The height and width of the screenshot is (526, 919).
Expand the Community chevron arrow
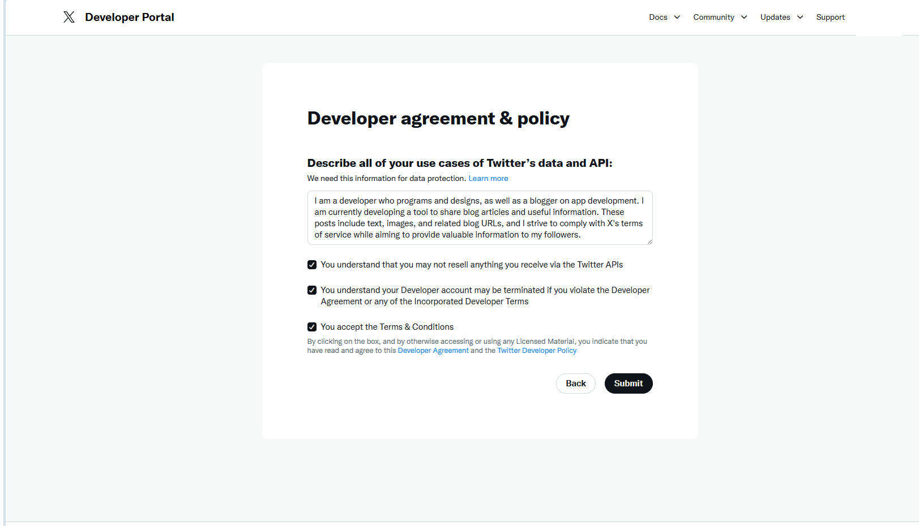coord(744,17)
